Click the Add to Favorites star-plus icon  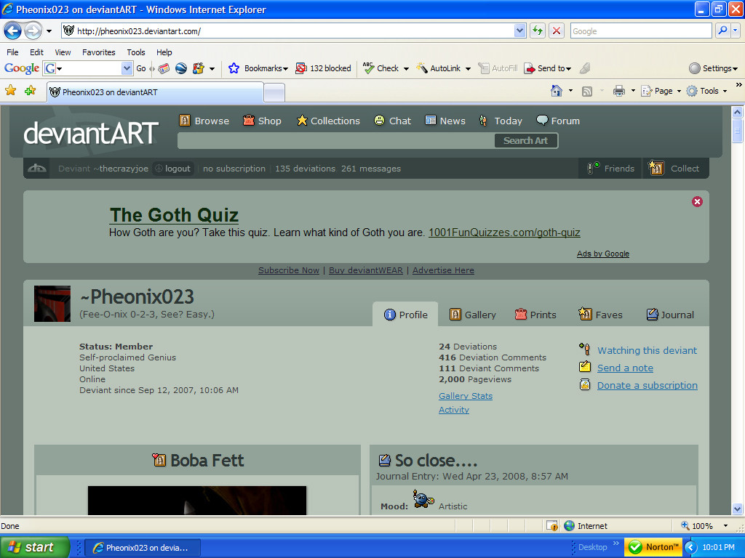tap(30, 91)
